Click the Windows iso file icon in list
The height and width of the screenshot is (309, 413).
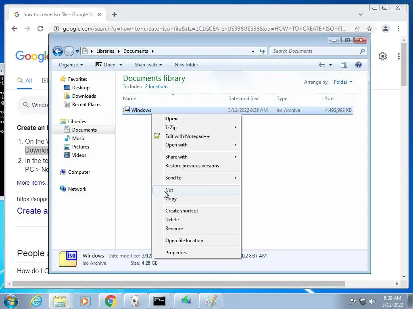pos(127,109)
